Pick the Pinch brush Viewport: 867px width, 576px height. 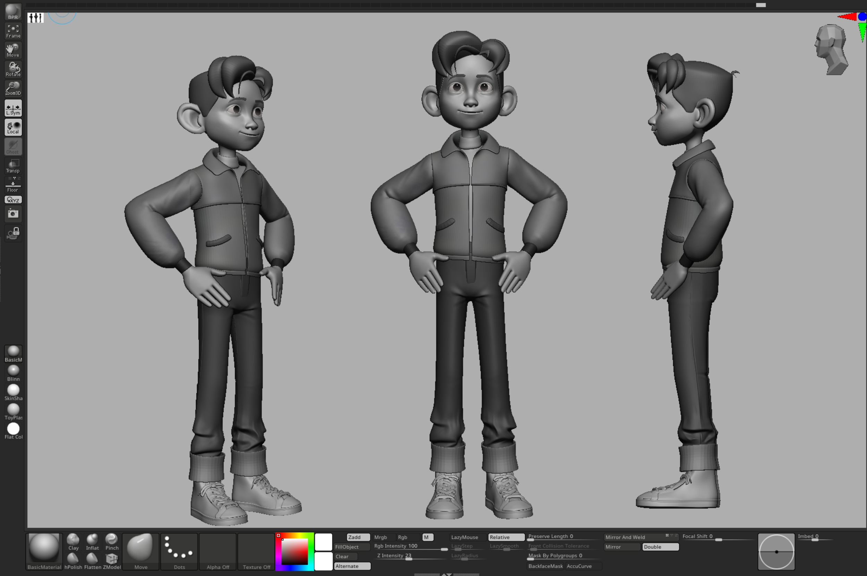[x=112, y=542]
